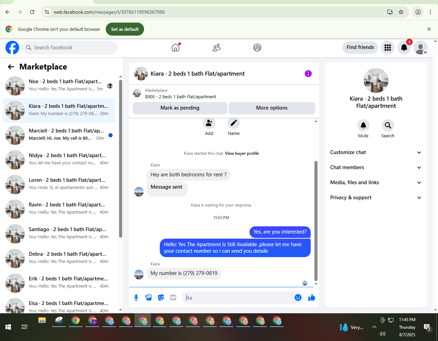Image resolution: width=438 pixels, height=341 pixels.
Task: Open the Windows Start menu
Action: 8,327
